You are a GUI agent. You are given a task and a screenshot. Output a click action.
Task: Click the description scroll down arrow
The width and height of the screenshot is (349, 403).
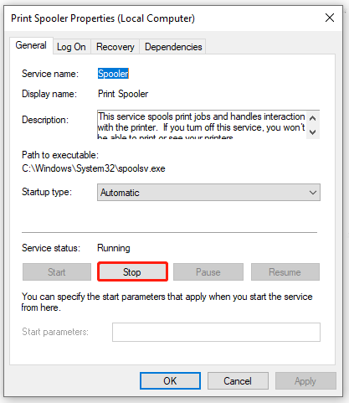tap(313, 132)
